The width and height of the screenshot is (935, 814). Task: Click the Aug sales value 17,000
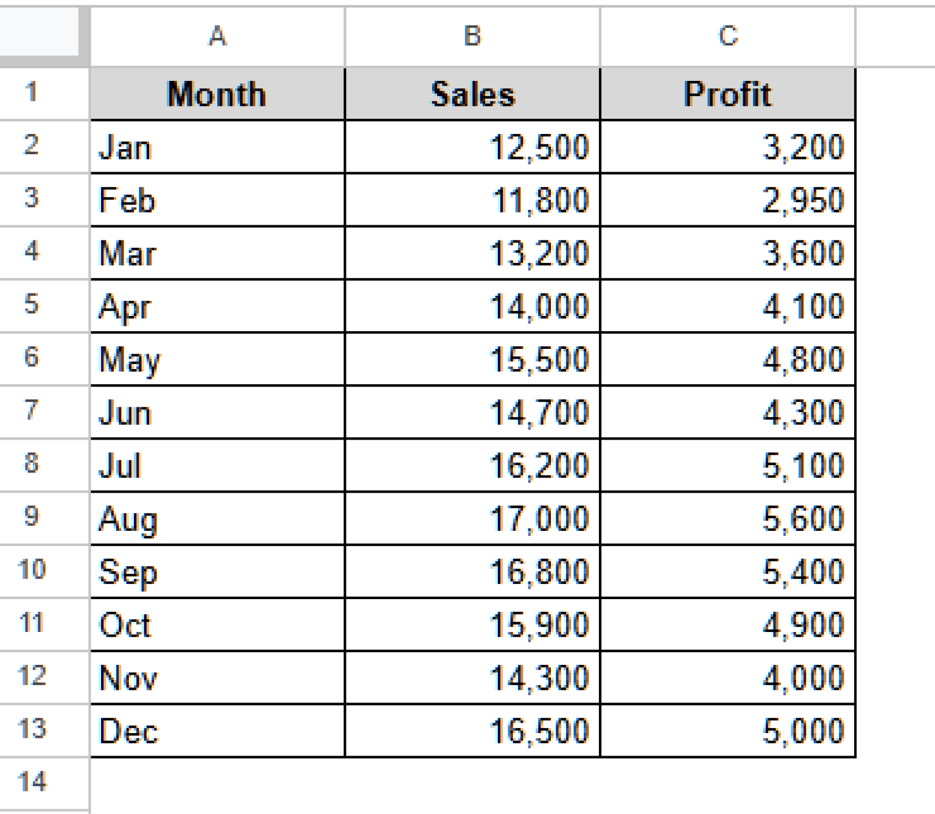coord(472,519)
